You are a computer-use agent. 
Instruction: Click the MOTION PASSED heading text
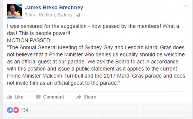pyautogui.click(x=29, y=41)
